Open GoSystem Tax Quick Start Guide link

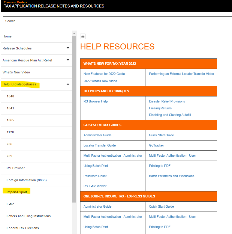click(x=161, y=135)
